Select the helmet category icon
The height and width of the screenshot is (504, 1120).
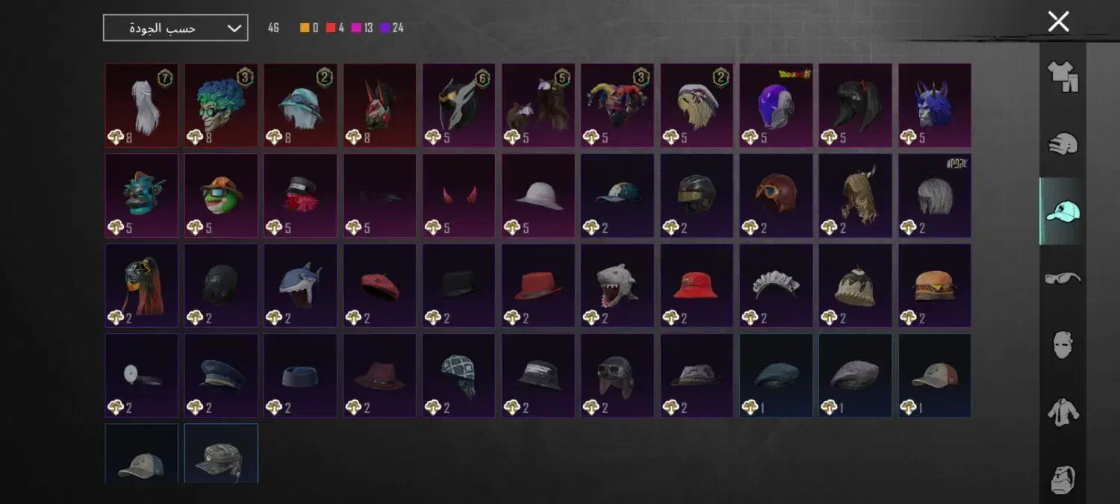(x=1063, y=143)
